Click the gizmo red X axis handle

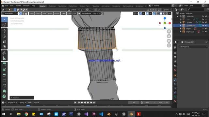point(170,23)
